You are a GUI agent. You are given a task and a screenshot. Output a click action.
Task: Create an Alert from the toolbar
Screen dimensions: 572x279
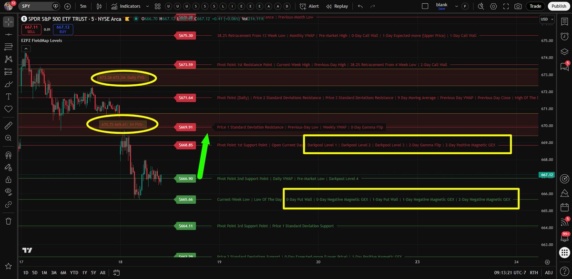click(x=309, y=6)
